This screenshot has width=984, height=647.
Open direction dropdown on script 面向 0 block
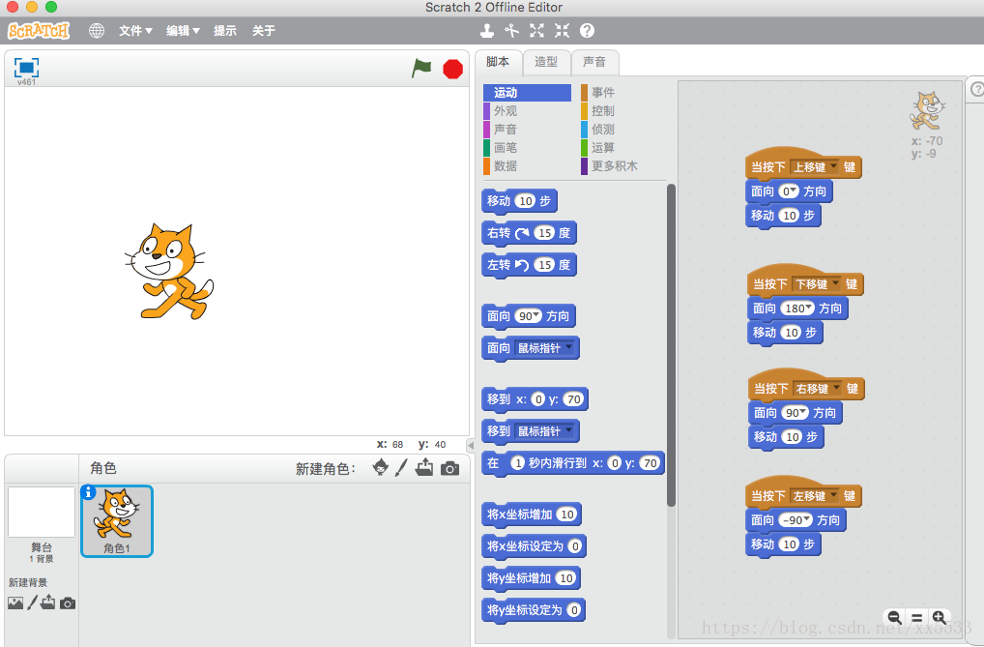click(x=794, y=191)
